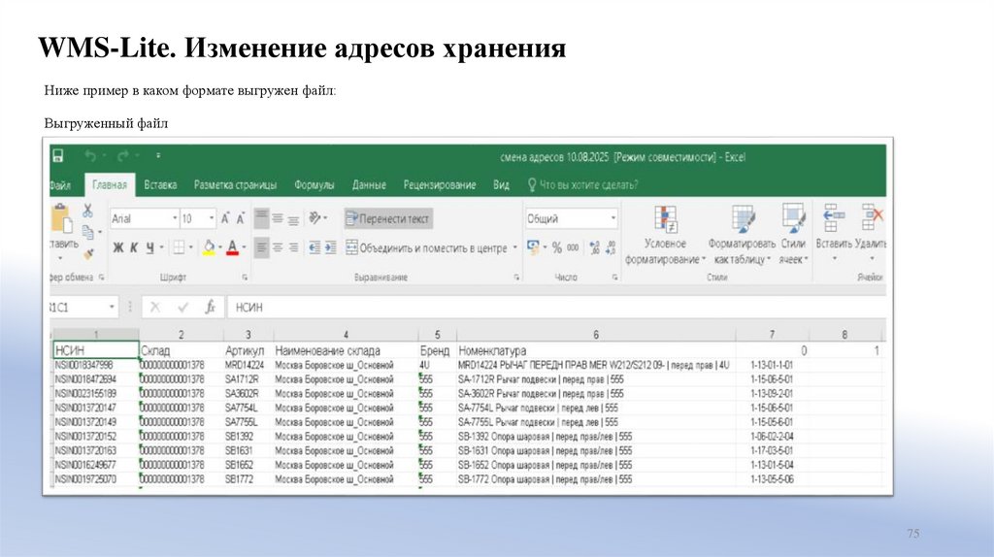Toggle bottom vertical alignment

click(293, 220)
